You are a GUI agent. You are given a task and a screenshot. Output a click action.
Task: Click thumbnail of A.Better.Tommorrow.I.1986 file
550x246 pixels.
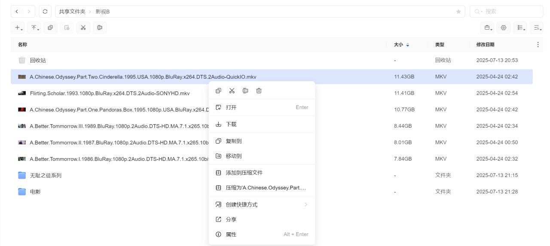22,159
